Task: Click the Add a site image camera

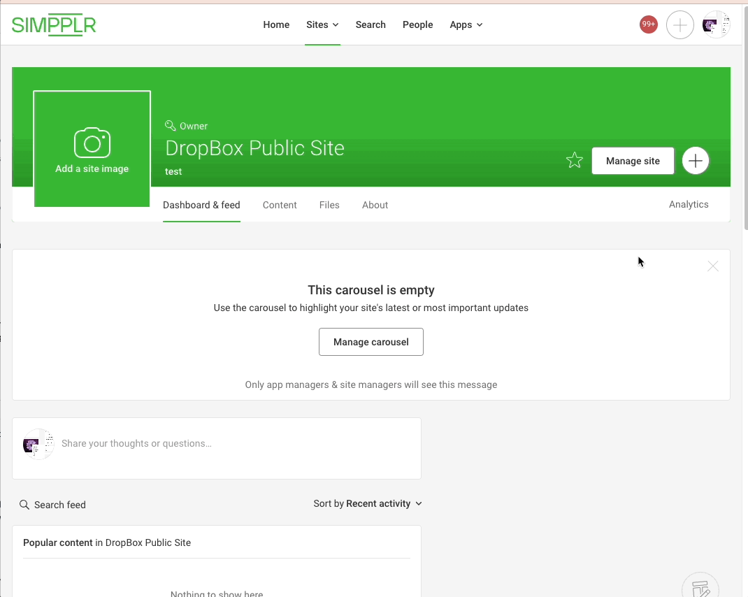Action: pos(92,143)
